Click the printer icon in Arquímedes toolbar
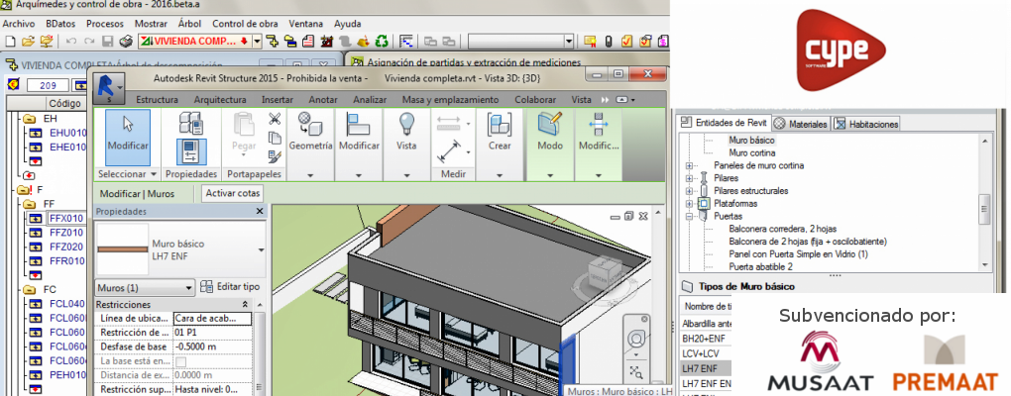The image size is (1011, 396). pyautogui.click(x=127, y=42)
